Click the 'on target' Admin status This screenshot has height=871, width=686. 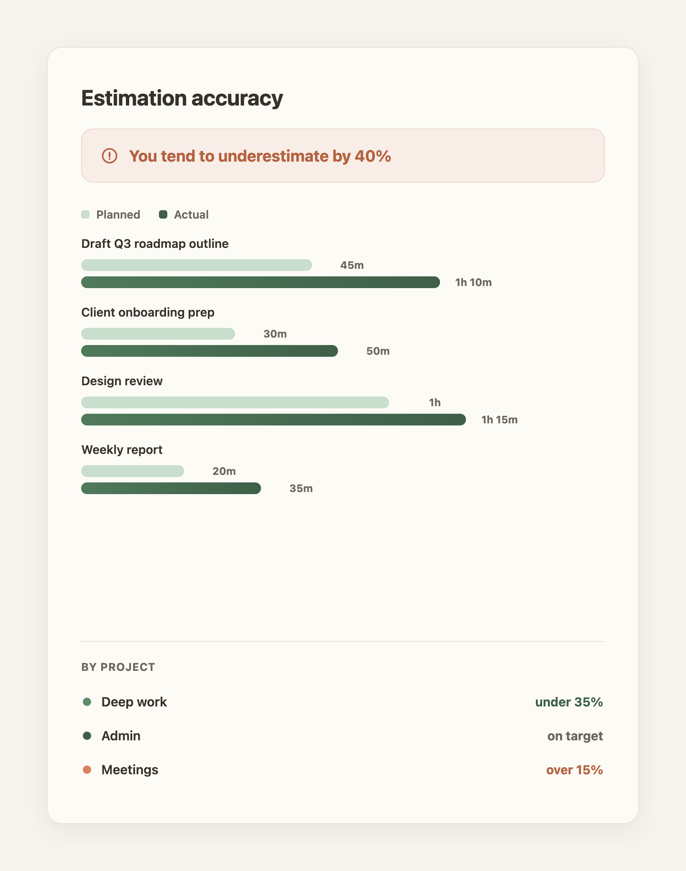click(575, 736)
